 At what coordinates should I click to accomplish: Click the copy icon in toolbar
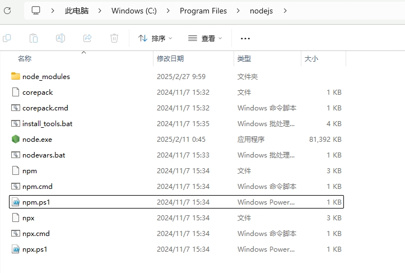(x=7, y=38)
